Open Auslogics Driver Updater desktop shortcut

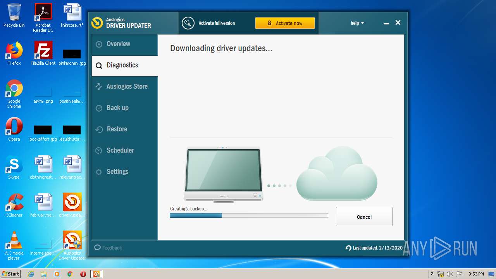(x=72, y=246)
